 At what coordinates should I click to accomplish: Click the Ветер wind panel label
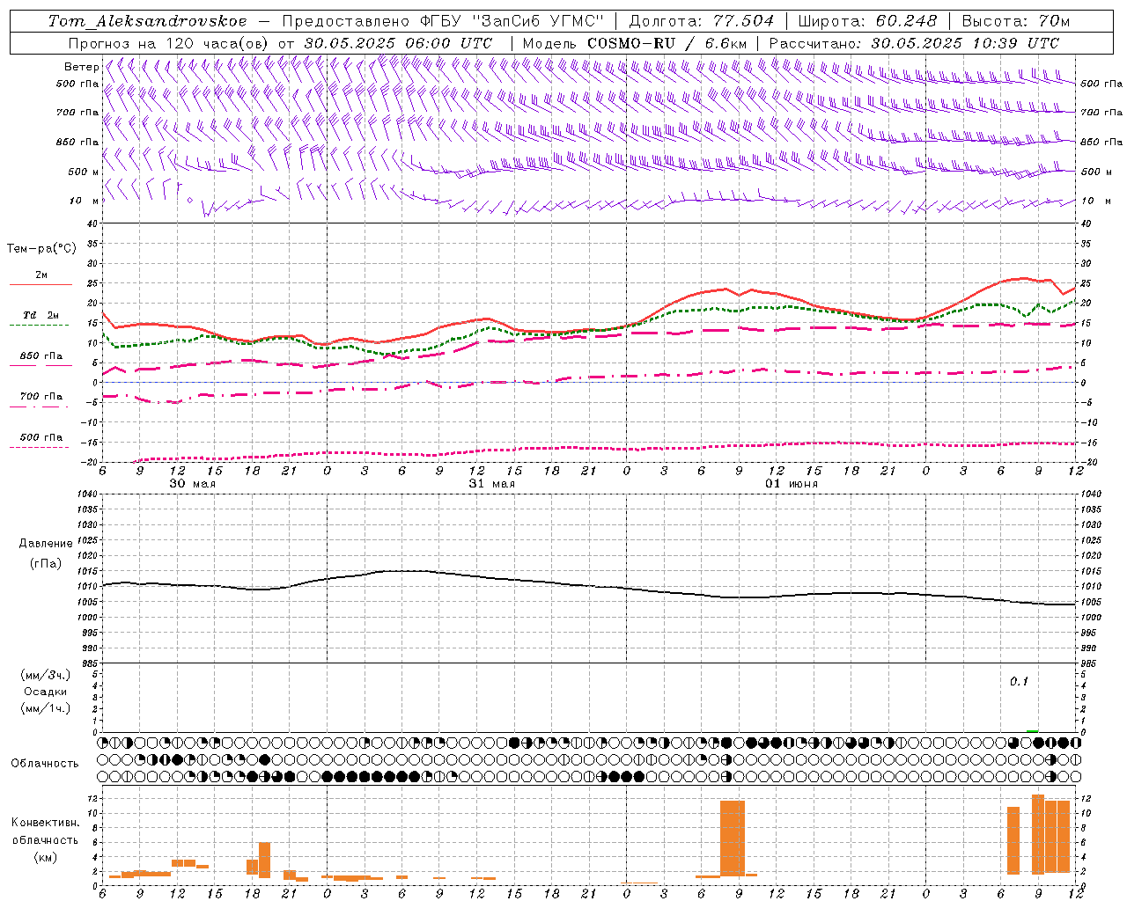[x=81, y=67]
